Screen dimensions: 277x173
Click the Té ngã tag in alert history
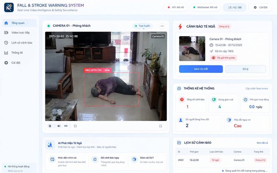point(215,160)
